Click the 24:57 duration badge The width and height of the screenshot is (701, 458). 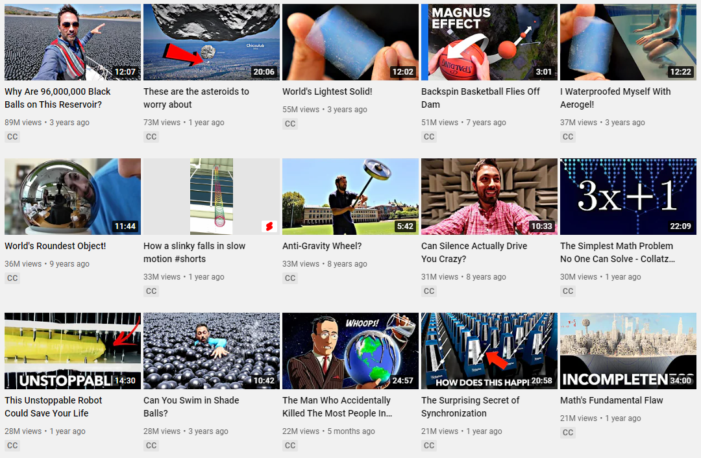[x=403, y=381]
